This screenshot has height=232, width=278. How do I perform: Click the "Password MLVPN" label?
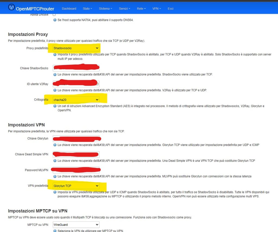coord(37,170)
